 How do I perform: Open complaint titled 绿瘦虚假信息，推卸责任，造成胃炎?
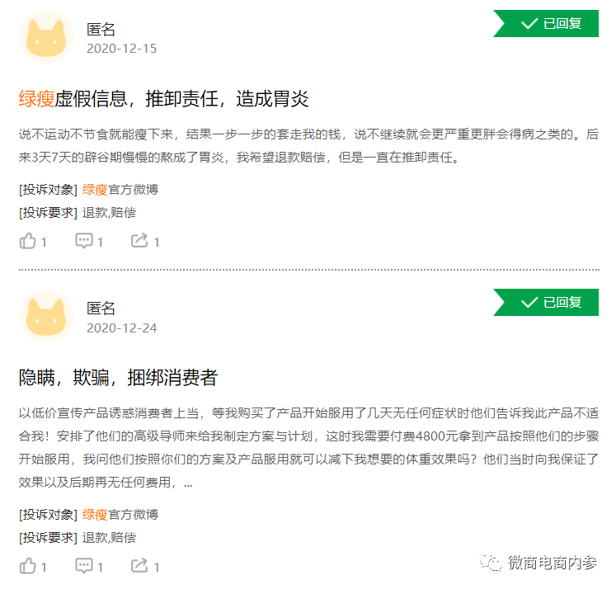(163, 100)
